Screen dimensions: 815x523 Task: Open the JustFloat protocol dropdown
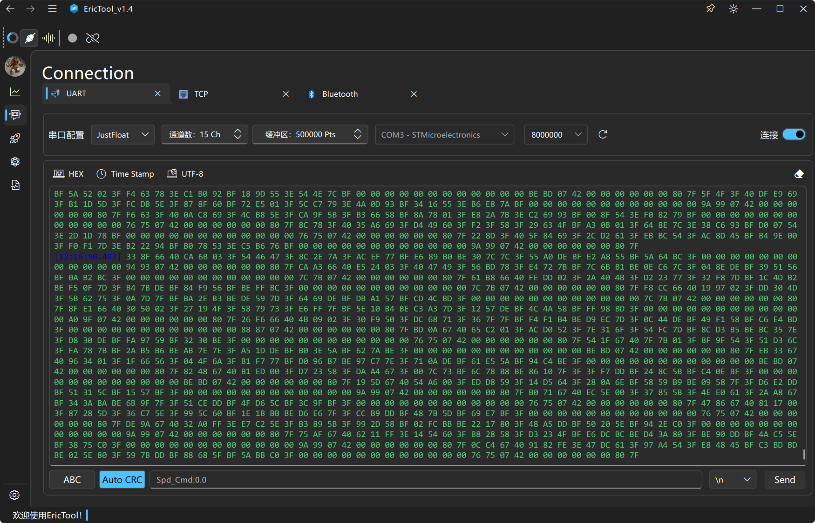[x=122, y=135]
